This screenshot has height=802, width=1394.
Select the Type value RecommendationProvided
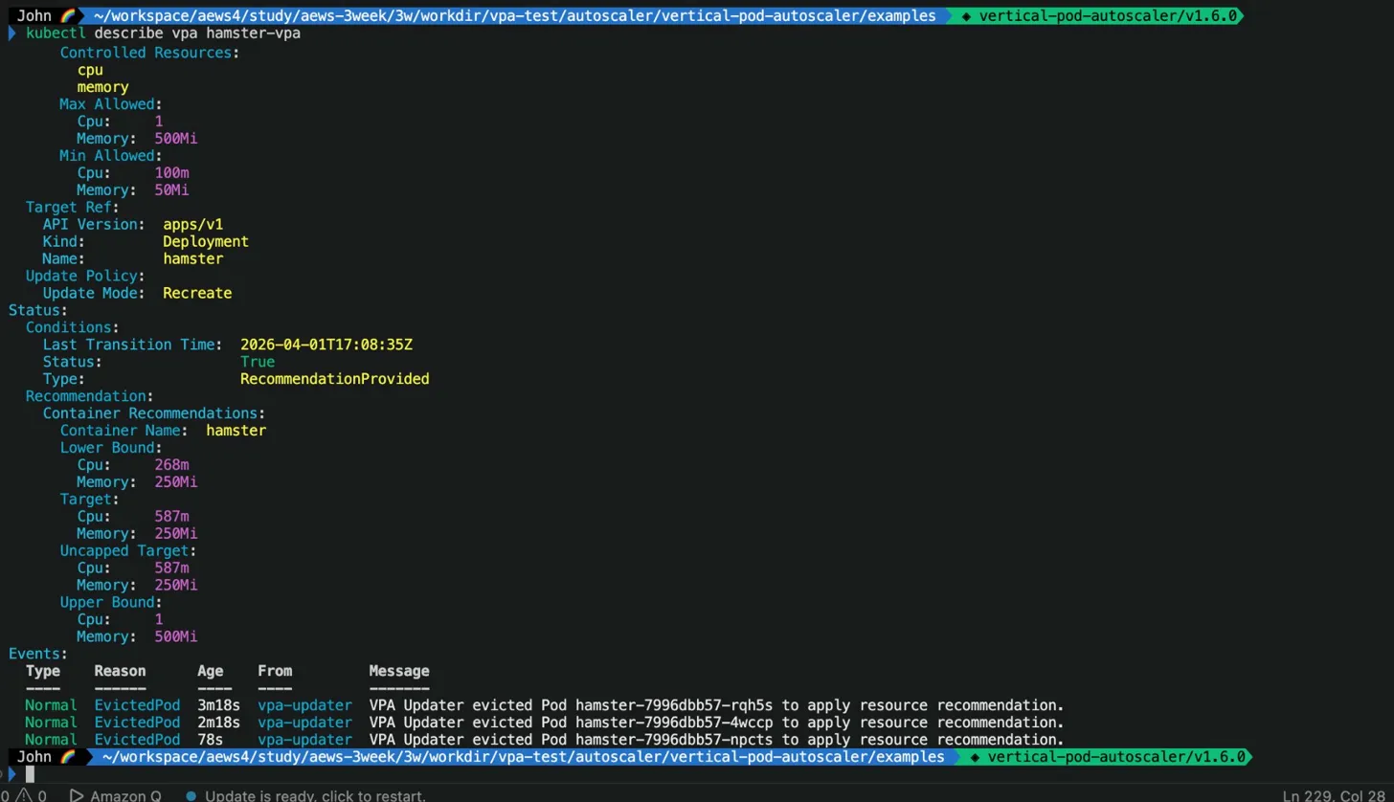pyautogui.click(x=335, y=380)
